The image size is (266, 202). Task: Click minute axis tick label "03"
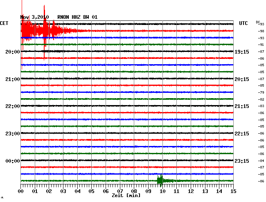click(63, 191)
